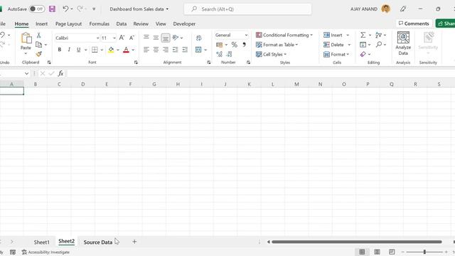
Task: Click the Search box in title bar
Action: [248, 9]
